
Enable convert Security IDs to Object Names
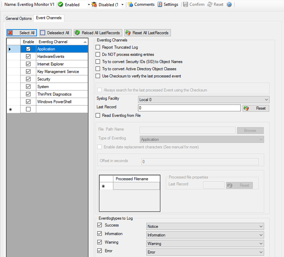tap(98, 62)
